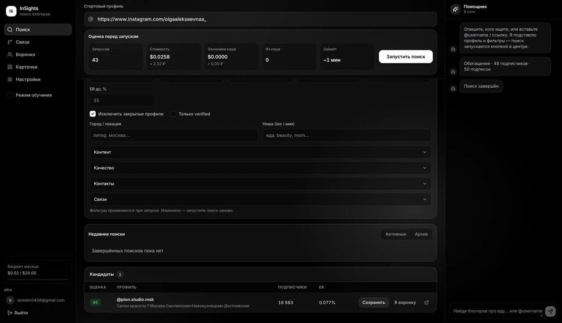
Task: Click the avatar S beside sklemin0408@gmail.com
Action: click(x=10, y=300)
